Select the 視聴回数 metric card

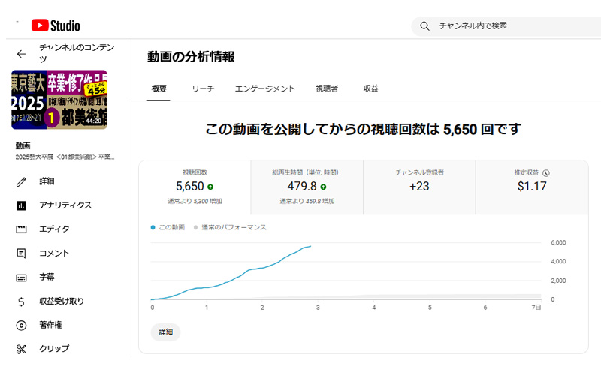195,187
